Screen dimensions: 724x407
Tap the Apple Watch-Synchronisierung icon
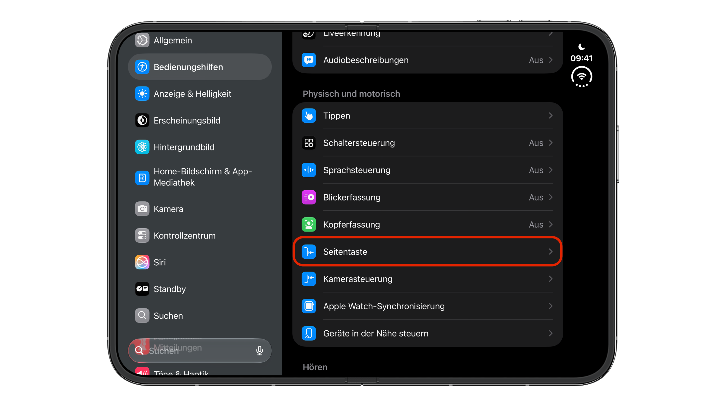point(309,306)
